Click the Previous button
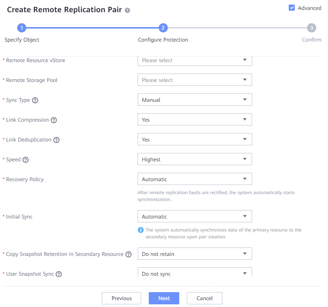Viewport: 328px width, 307px height. coord(121,298)
